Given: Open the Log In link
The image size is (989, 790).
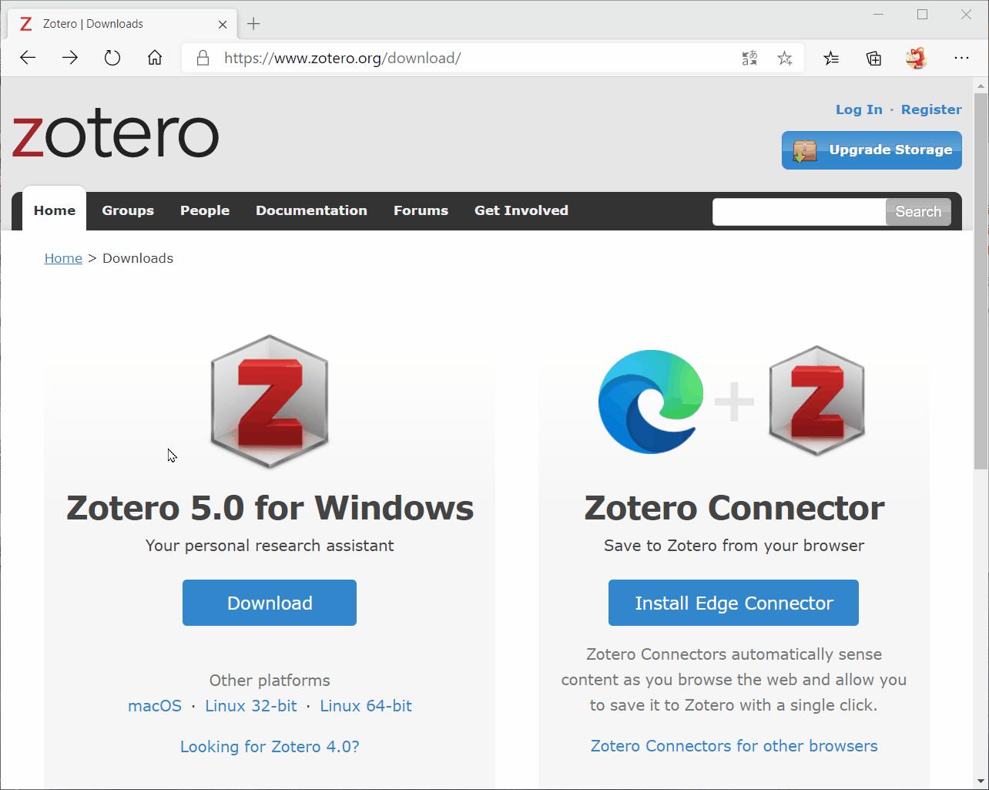Looking at the screenshot, I should [859, 109].
